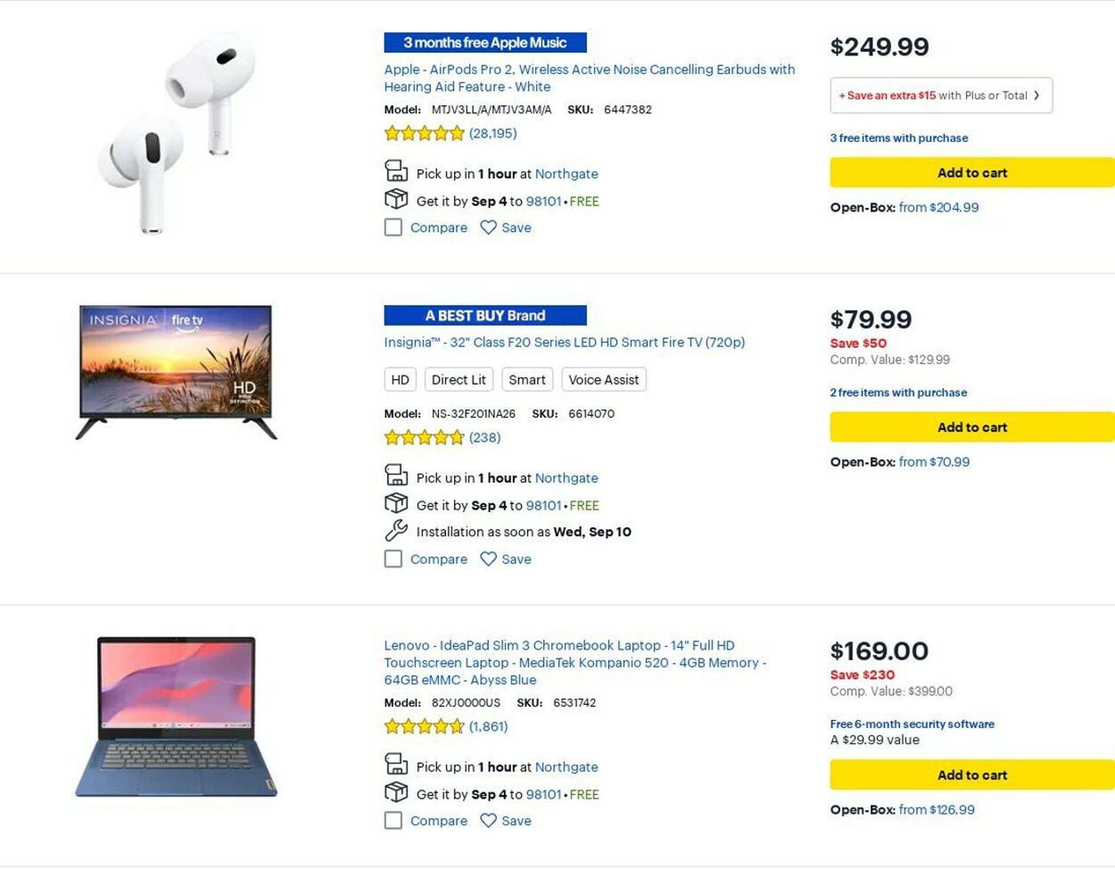Click the heart Save icon for Lenovo Chromebook
Image resolution: width=1115 pixels, height=869 pixels.
pyautogui.click(x=488, y=820)
